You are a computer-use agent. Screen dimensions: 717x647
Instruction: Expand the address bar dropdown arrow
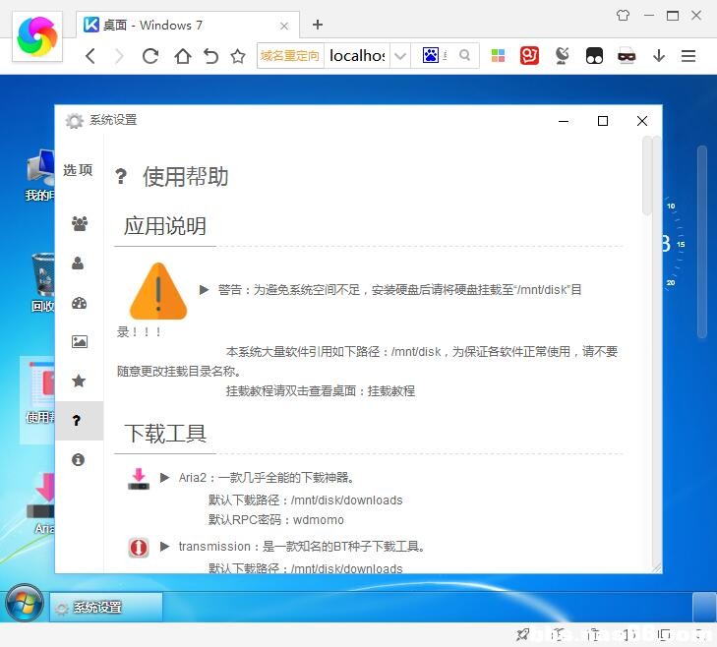click(400, 56)
